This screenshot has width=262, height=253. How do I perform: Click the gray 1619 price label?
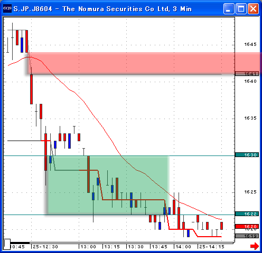pyautogui.click(x=247, y=236)
